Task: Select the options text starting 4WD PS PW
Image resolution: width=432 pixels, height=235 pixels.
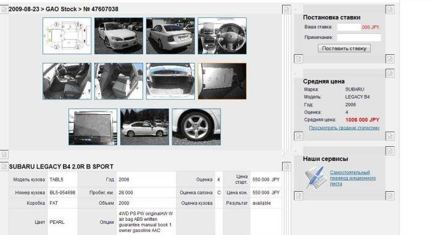Action: click(x=146, y=222)
